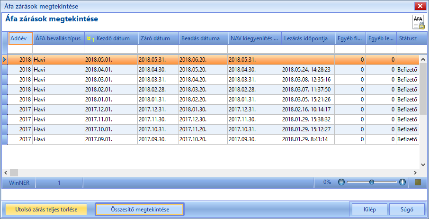
Task: Click the filter field under Kezdő dátum
Action: (x=111, y=49)
